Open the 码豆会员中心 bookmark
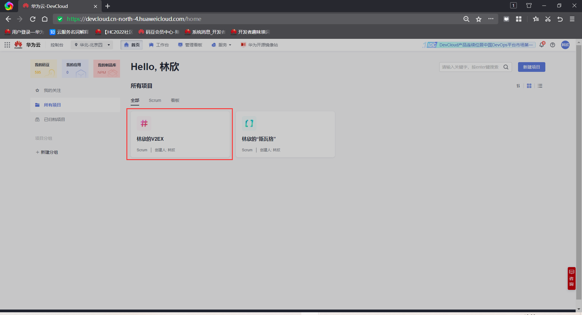 pos(159,32)
